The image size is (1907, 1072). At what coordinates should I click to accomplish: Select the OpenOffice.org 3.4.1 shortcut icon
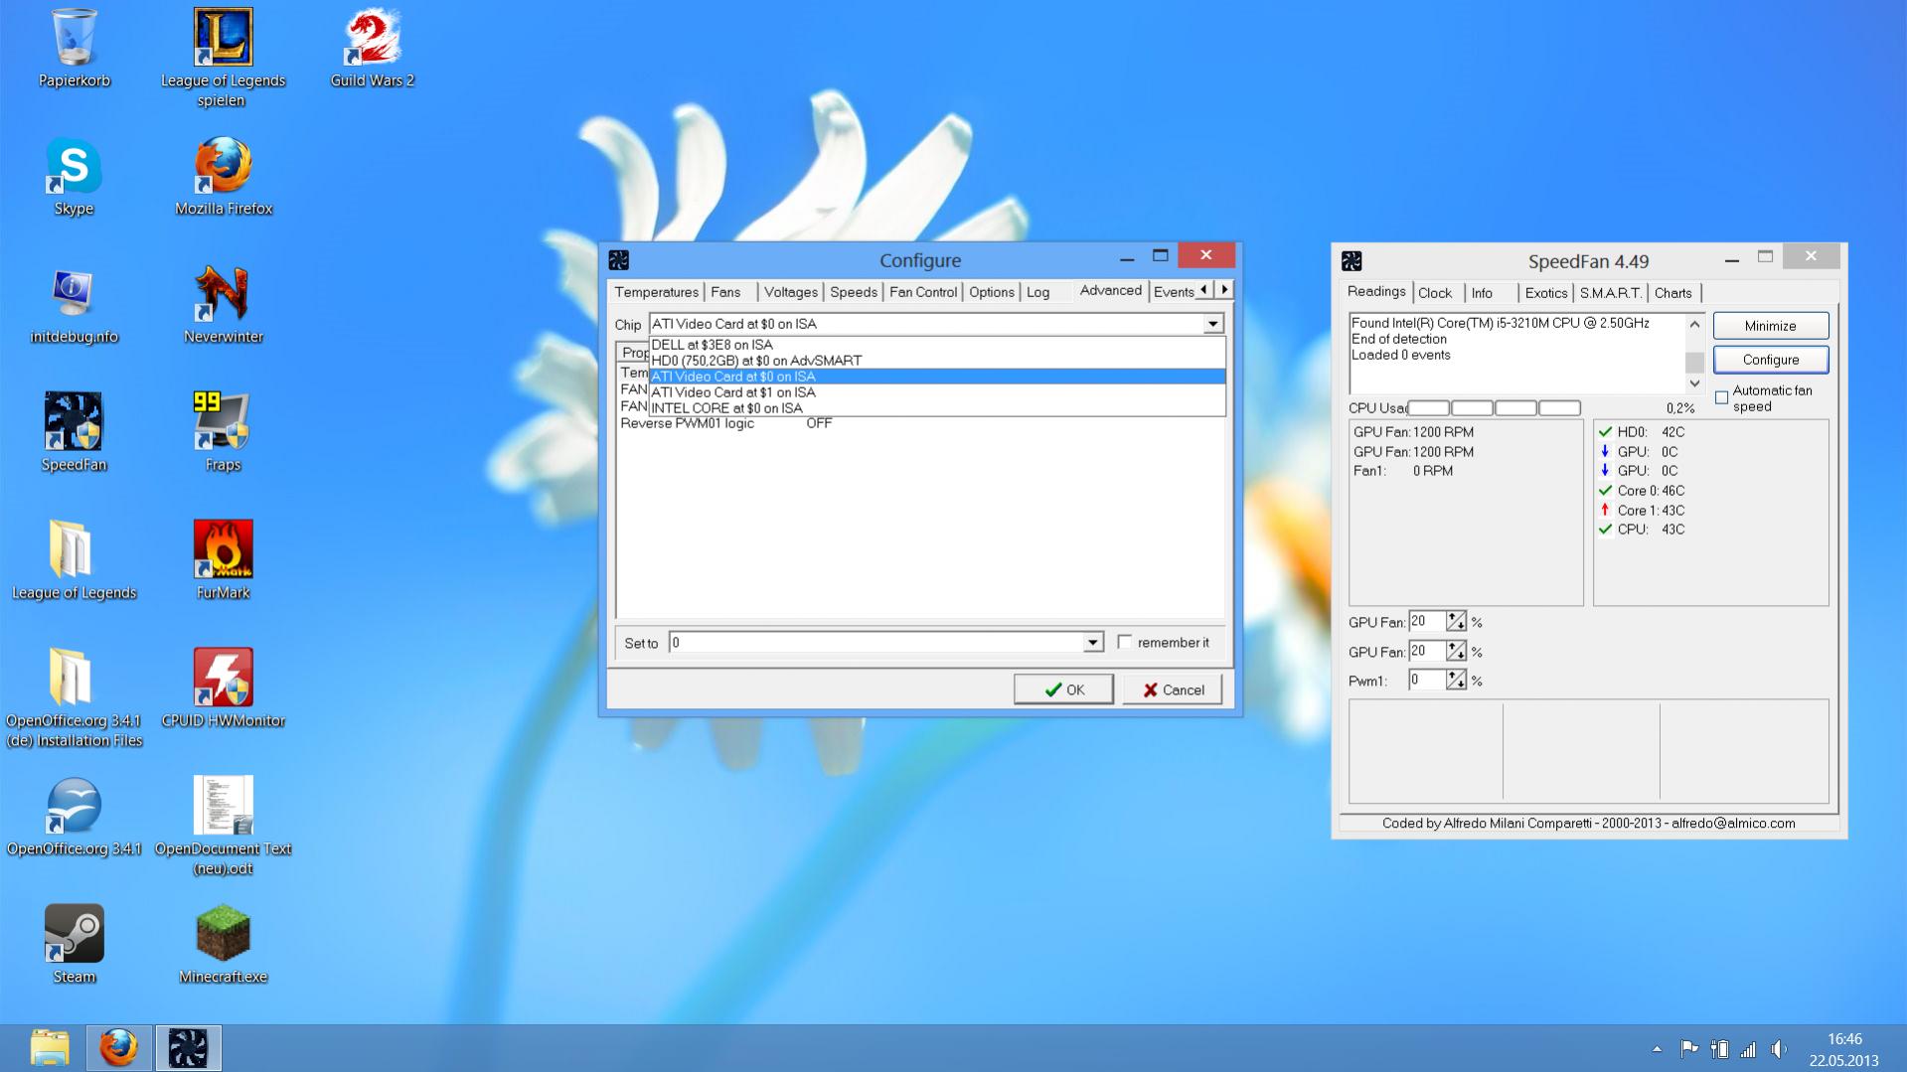[74, 817]
